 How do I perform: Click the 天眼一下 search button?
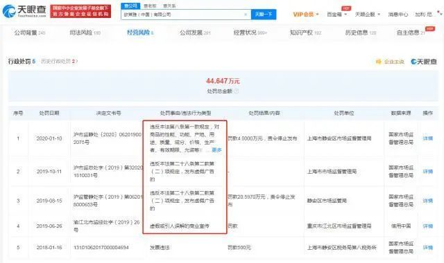click(x=264, y=15)
